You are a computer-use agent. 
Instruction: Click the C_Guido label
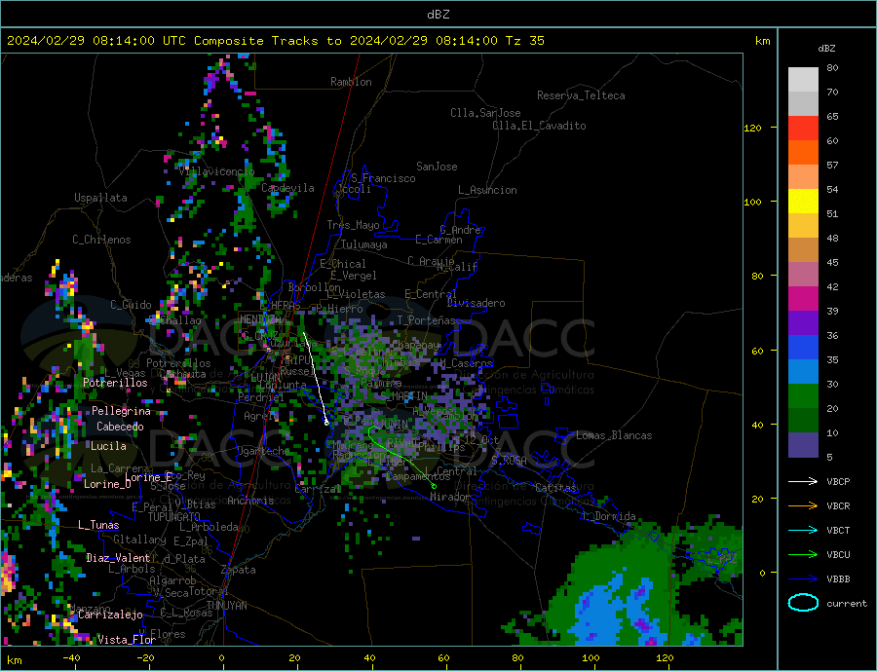pos(131,304)
